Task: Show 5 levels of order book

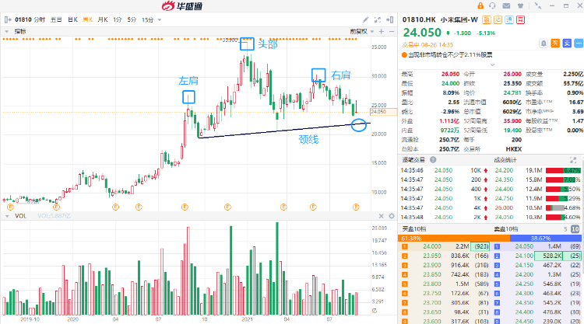Action: click(x=565, y=229)
